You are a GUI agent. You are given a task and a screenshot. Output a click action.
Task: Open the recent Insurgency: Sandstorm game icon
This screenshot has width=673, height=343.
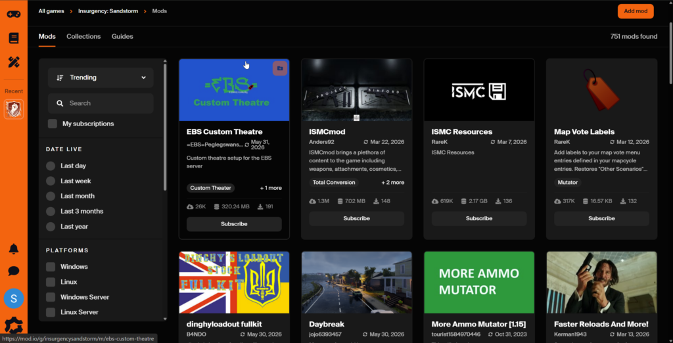point(14,109)
